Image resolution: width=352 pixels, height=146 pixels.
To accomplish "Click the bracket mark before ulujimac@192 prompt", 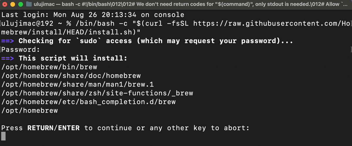I will [x=1, y=23].
